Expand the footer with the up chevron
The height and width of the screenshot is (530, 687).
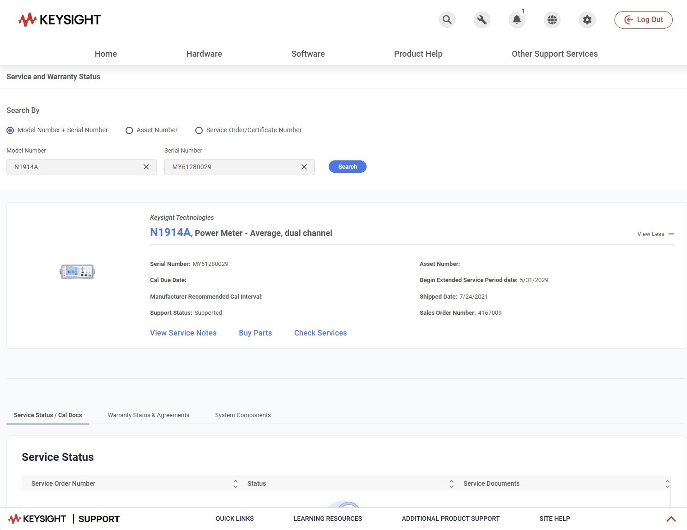click(x=671, y=519)
